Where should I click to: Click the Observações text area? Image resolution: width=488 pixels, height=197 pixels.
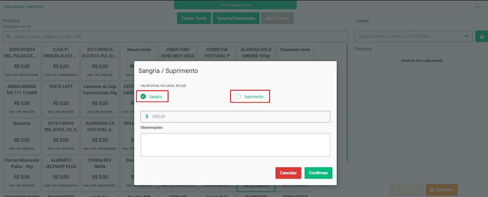pyautogui.click(x=235, y=145)
